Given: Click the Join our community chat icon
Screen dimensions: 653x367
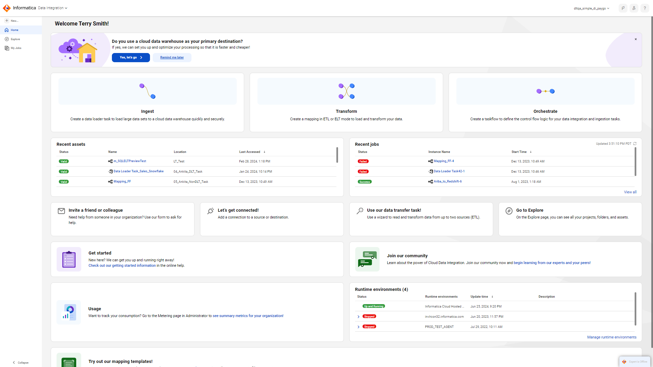Looking at the screenshot, I should click(367, 259).
